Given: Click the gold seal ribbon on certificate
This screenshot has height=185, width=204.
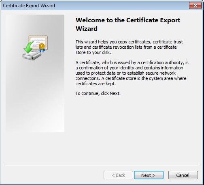Looking at the screenshot, I should pos(42,47).
